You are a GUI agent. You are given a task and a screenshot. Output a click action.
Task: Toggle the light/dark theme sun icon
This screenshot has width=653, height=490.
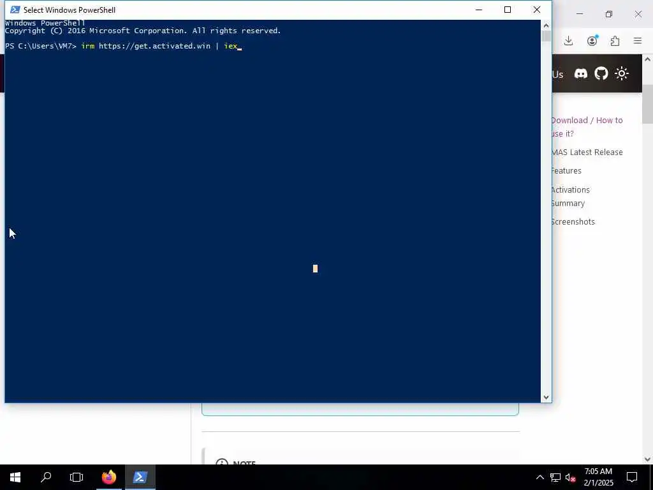tap(622, 74)
